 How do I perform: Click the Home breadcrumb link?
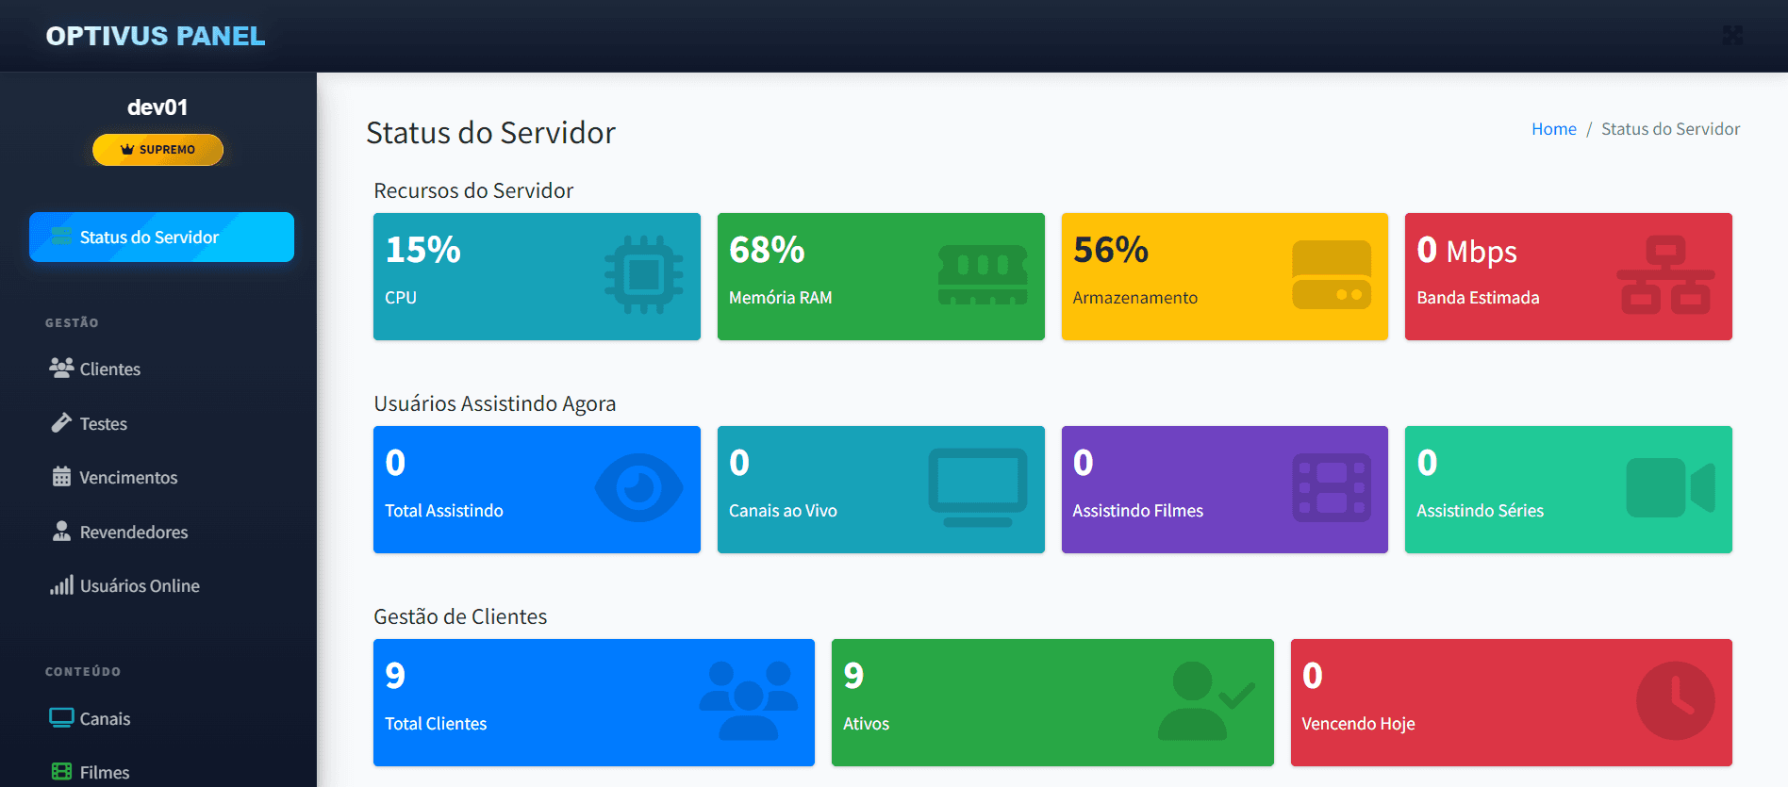[x=1553, y=129]
